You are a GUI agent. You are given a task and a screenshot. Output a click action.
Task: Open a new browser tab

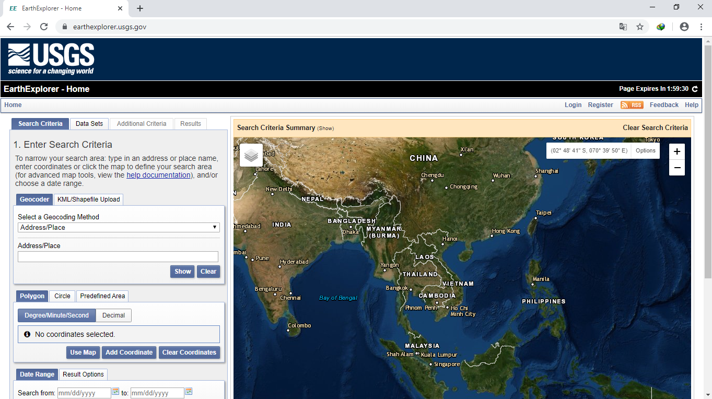tap(140, 8)
